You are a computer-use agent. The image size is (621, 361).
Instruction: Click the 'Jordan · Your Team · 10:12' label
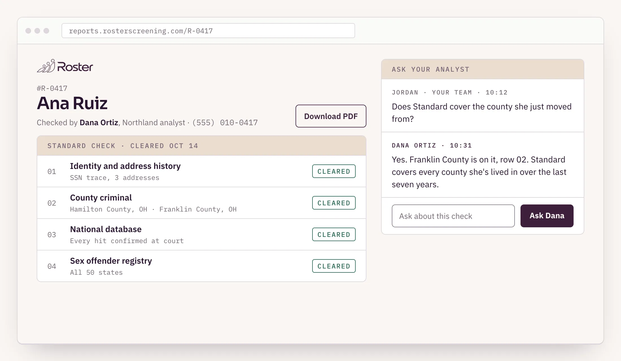pos(450,93)
